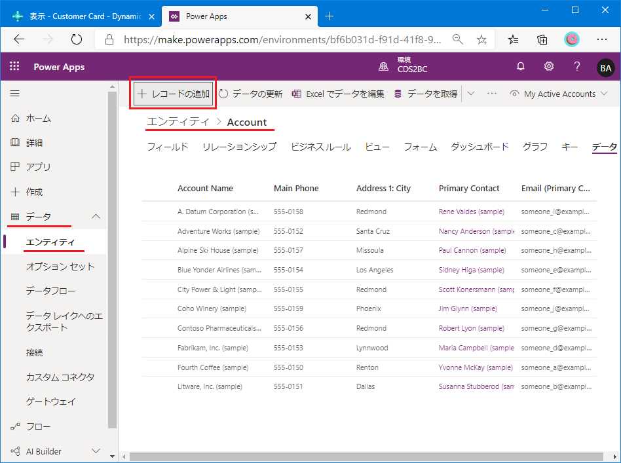The height and width of the screenshot is (463, 621).
Task: Open オプション セット in the sidebar
Action: [60, 267]
